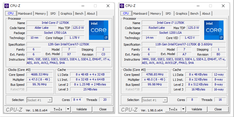Click the CPU-Z app icon in right window title bar
Image resolution: width=234 pixels, height=117 pixels.
click(122, 6)
